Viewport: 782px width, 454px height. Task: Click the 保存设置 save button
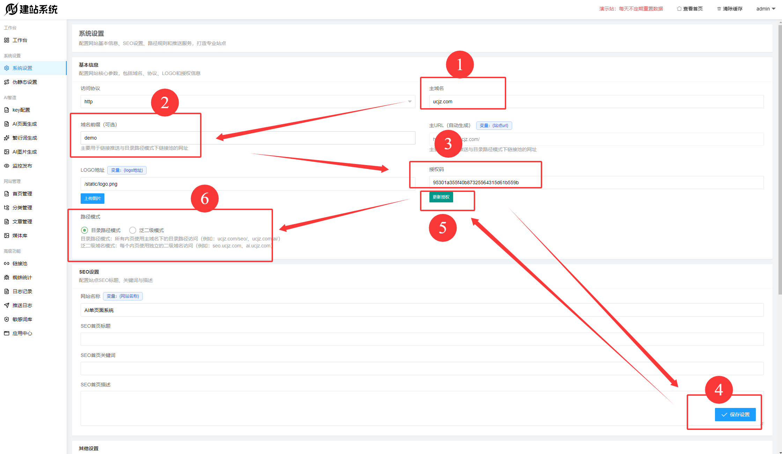[735, 415]
